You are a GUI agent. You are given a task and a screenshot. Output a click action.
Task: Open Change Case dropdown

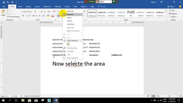tap(49, 11)
